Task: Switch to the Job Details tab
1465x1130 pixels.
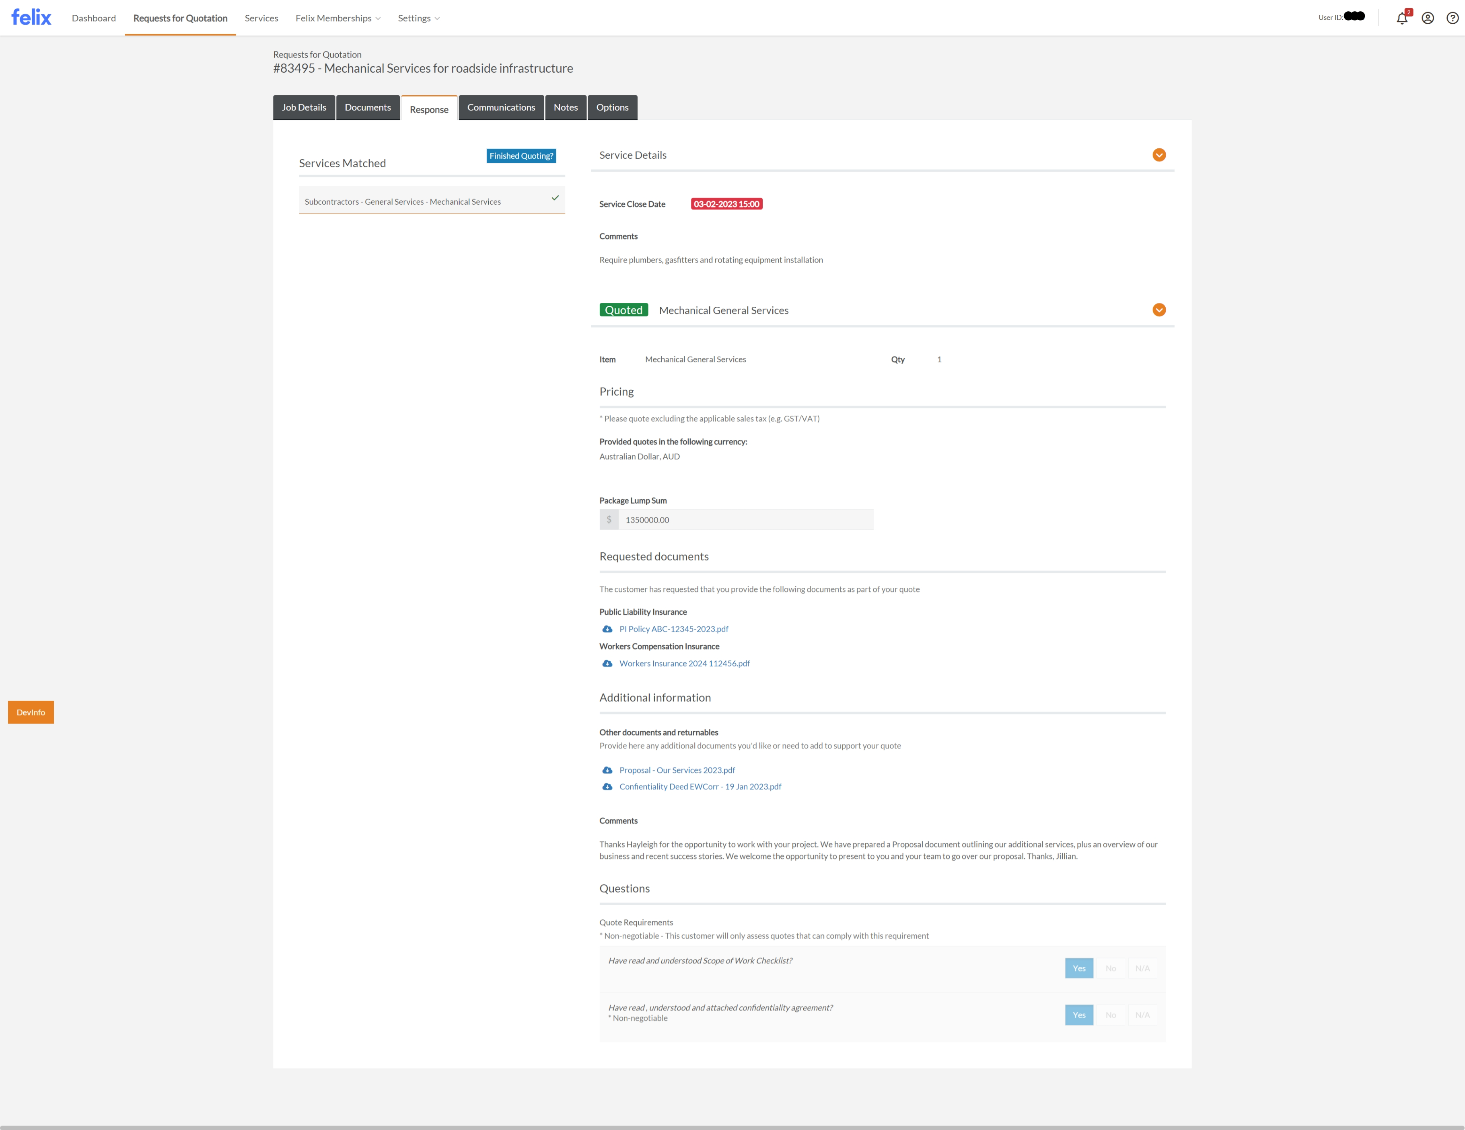Action: pos(303,107)
